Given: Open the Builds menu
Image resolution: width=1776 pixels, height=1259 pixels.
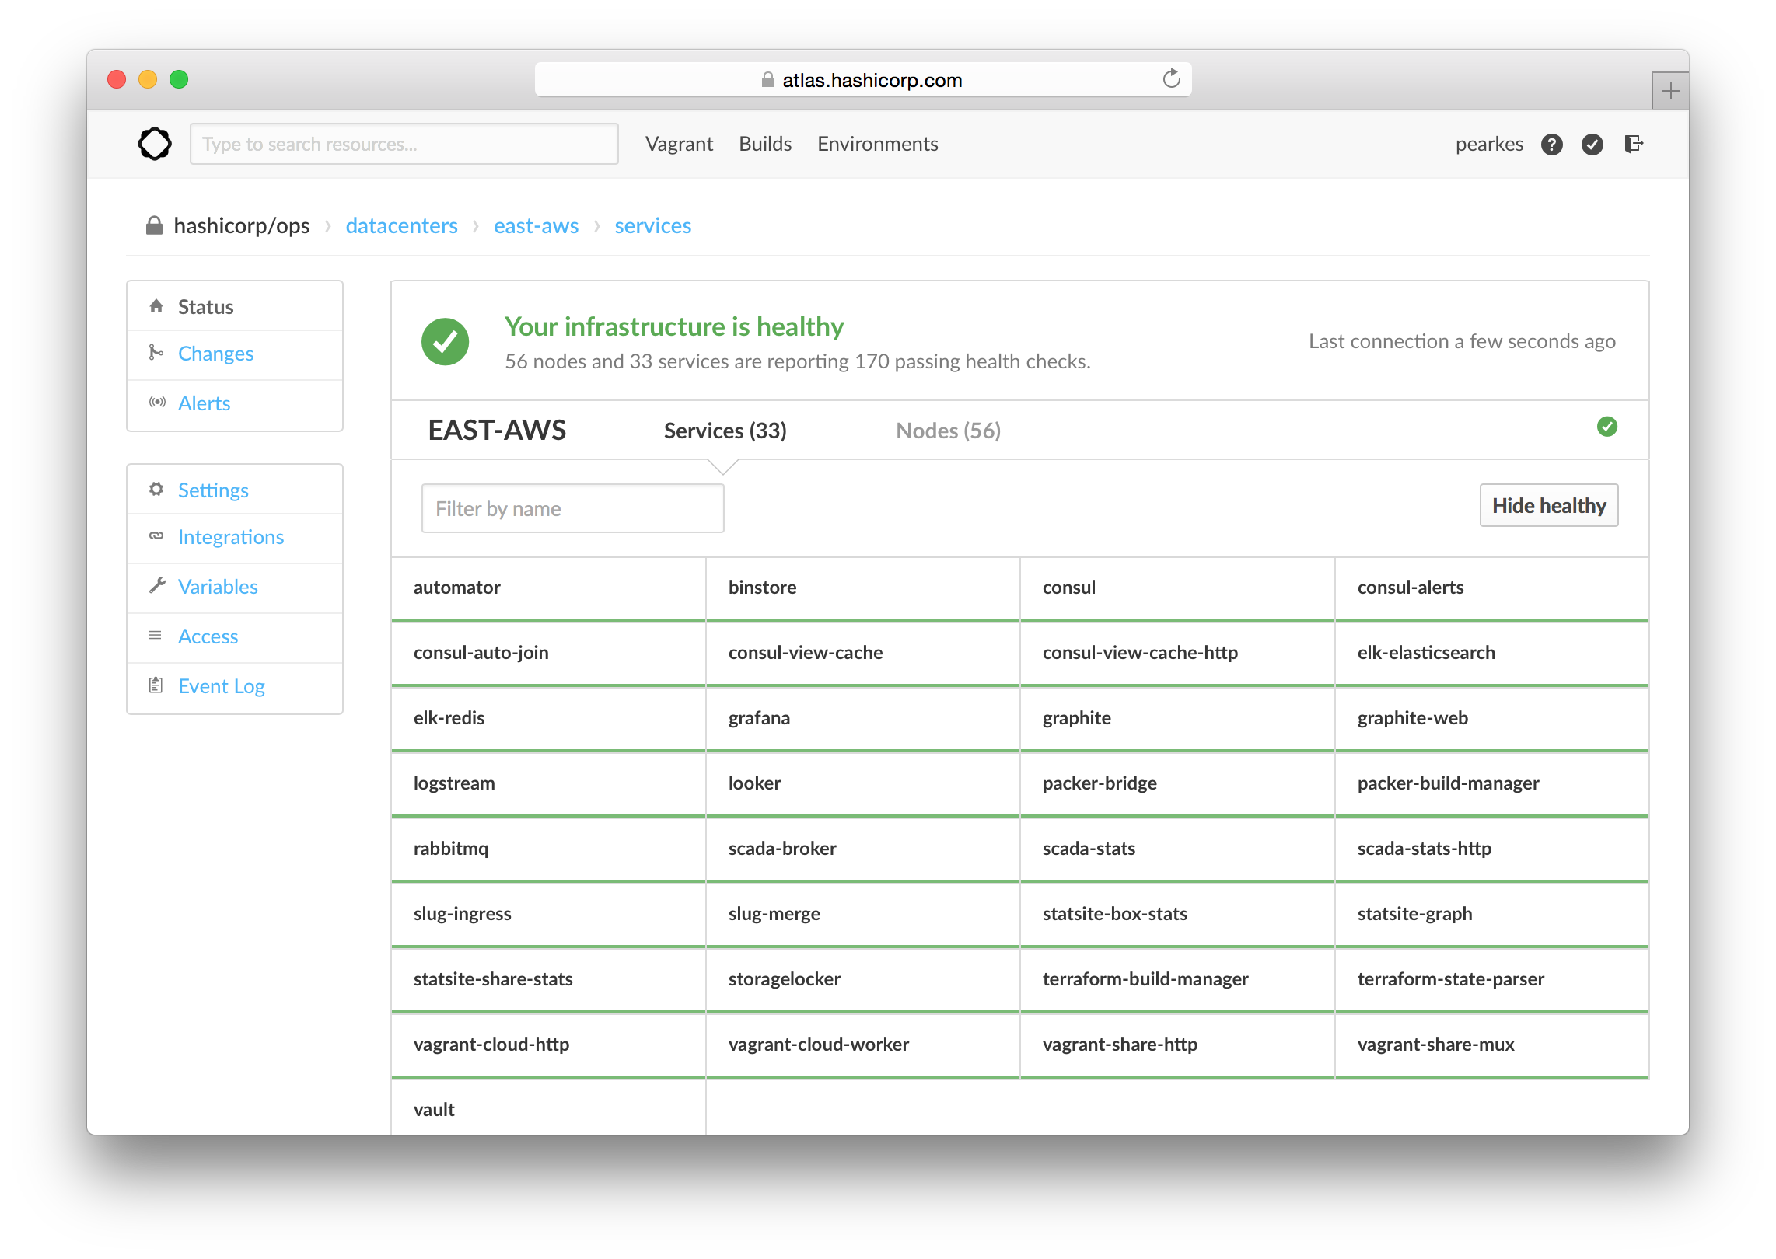Looking at the screenshot, I should pyautogui.click(x=765, y=144).
